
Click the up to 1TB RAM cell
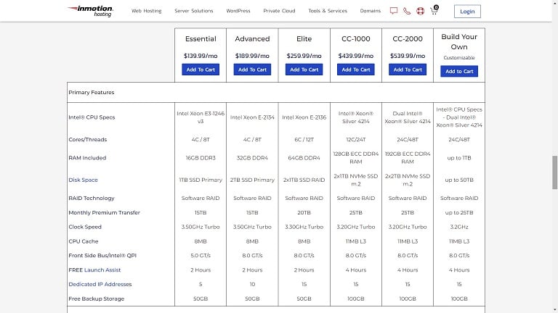pyautogui.click(x=459, y=158)
